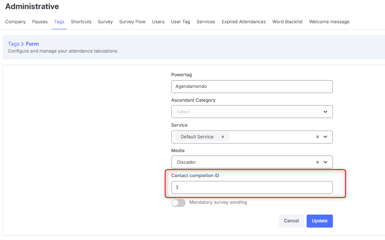Cancel the tag form
The height and width of the screenshot is (240, 385).
click(x=291, y=221)
